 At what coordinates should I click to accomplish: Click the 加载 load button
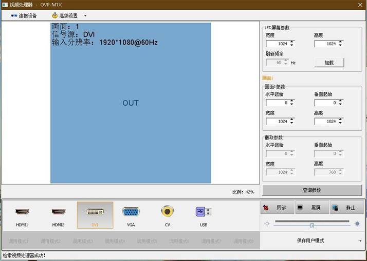[x=329, y=63]
